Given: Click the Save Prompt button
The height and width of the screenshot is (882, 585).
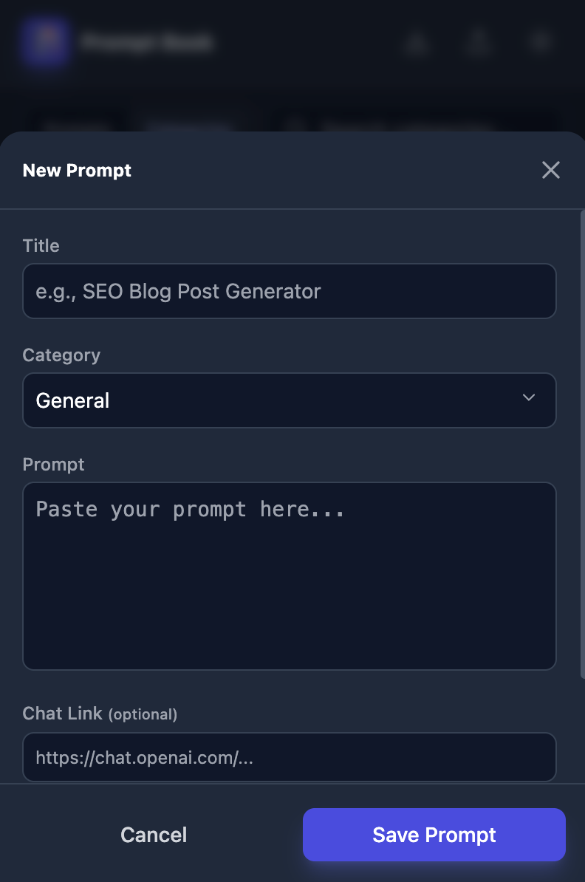Looking at the screenshot, I should tap(434, 834).
